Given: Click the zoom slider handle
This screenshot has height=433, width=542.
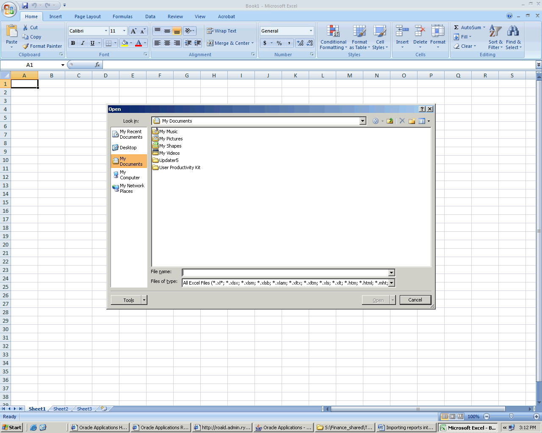Looking at the screenshot, I should coord(511,417).
